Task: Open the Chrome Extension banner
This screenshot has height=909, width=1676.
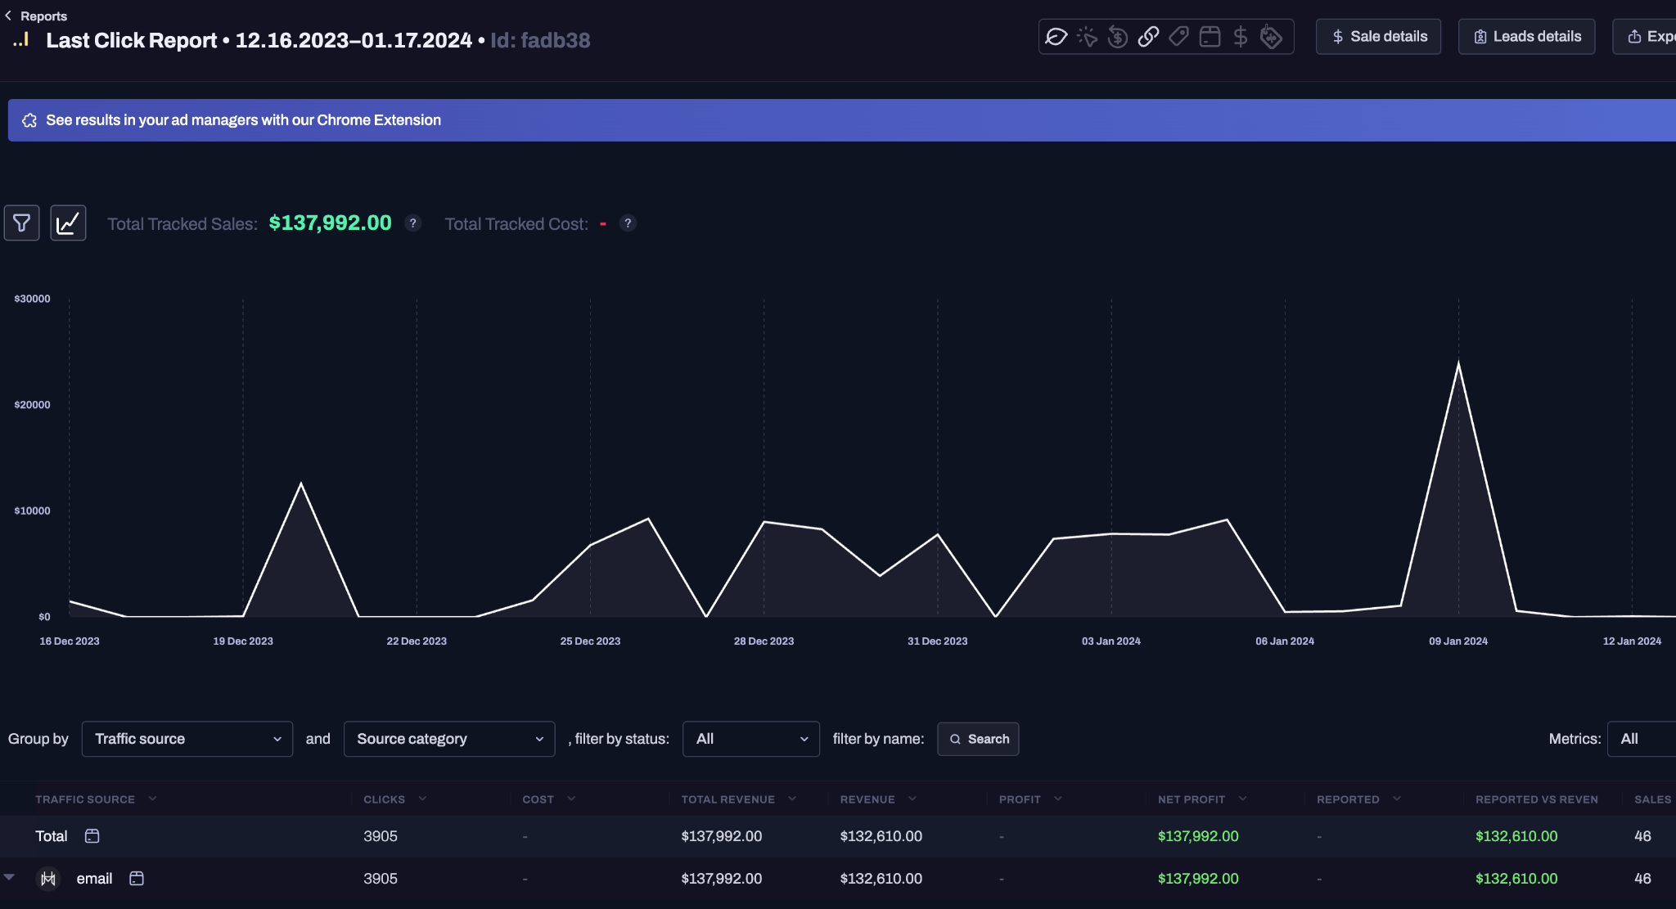Action: [841, 120]
